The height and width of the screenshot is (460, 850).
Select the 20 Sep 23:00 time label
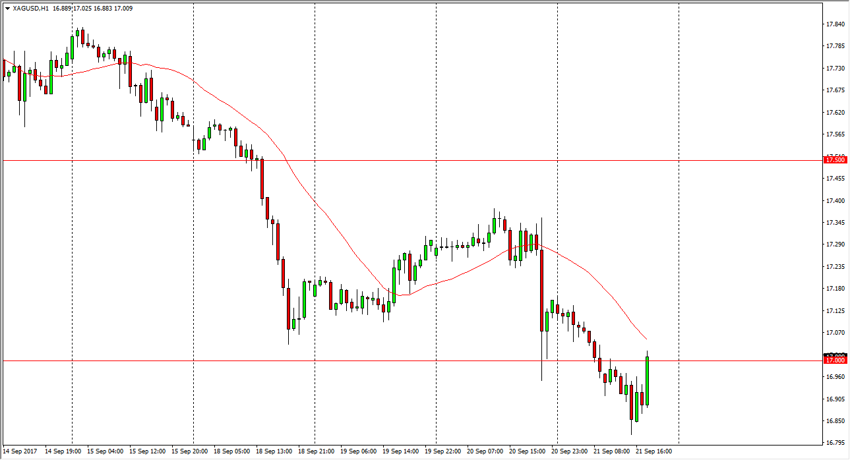[568, 451]
